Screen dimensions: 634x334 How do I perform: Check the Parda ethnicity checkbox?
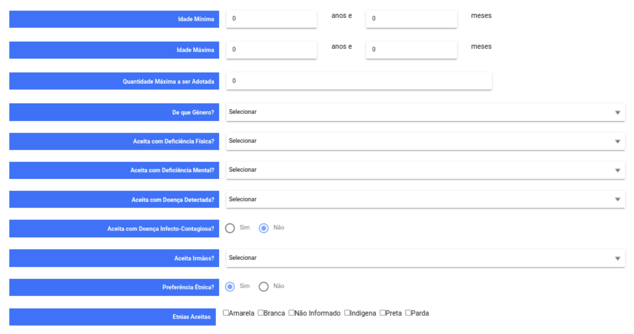tap(407, 313)
